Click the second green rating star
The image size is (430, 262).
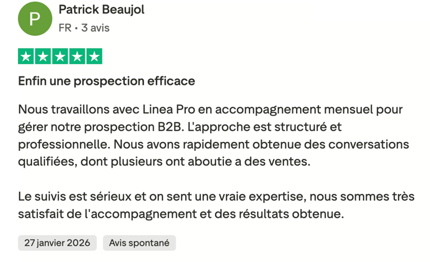tap(43, 56)
